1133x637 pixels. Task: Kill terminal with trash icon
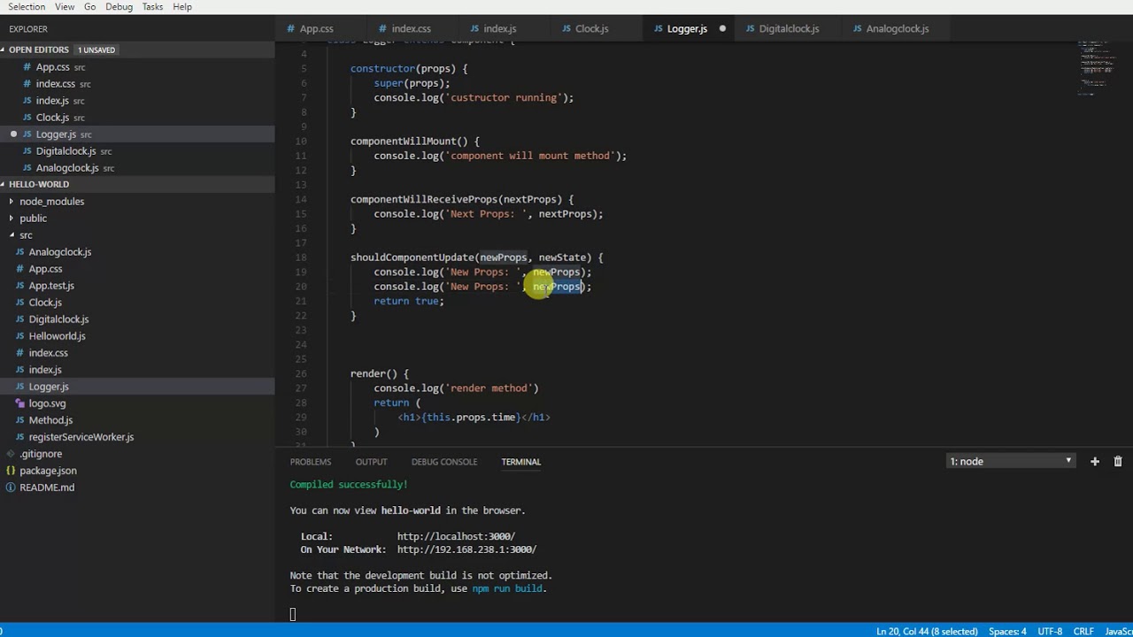tap(1118, 461)
